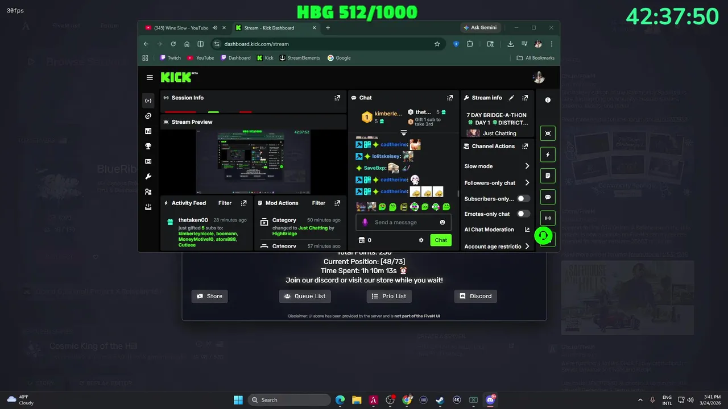Click Ask Gemini button
The image size is (728, 409).
point(480,27)
